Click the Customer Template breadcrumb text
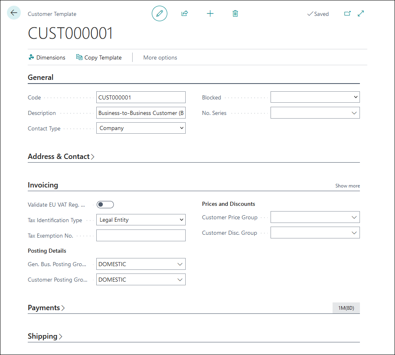This screenshot has width=395, height=355. click(x=52, y=14)
